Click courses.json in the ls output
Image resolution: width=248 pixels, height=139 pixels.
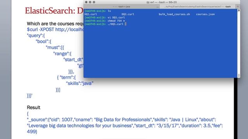[x=205, y=14]
